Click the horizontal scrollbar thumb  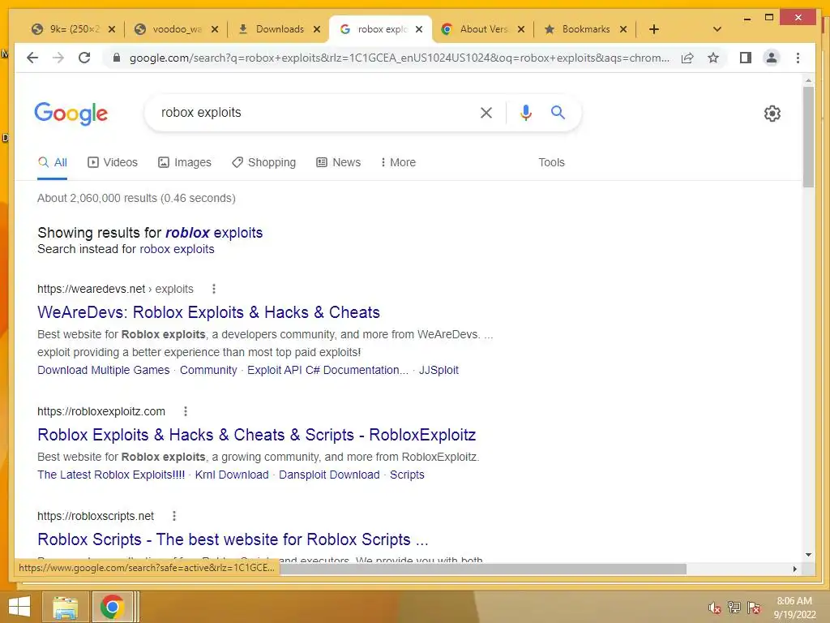tap(483, 569)
